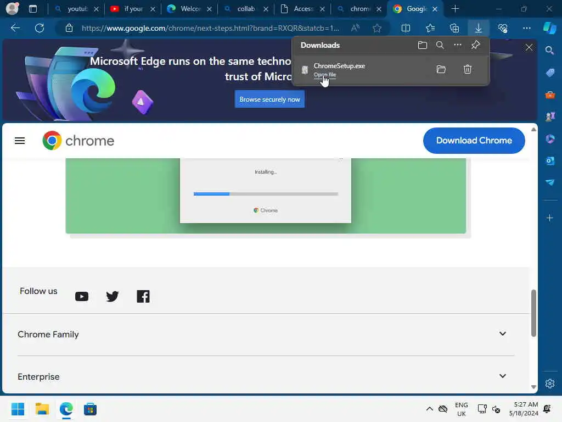Switch input language ENG UK
This screenshot has height=422, width=562.
click(x=461, y=409)
